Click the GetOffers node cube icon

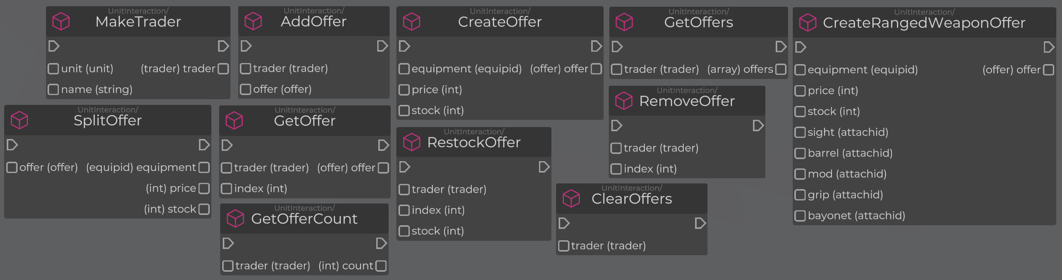click(624, 22)
